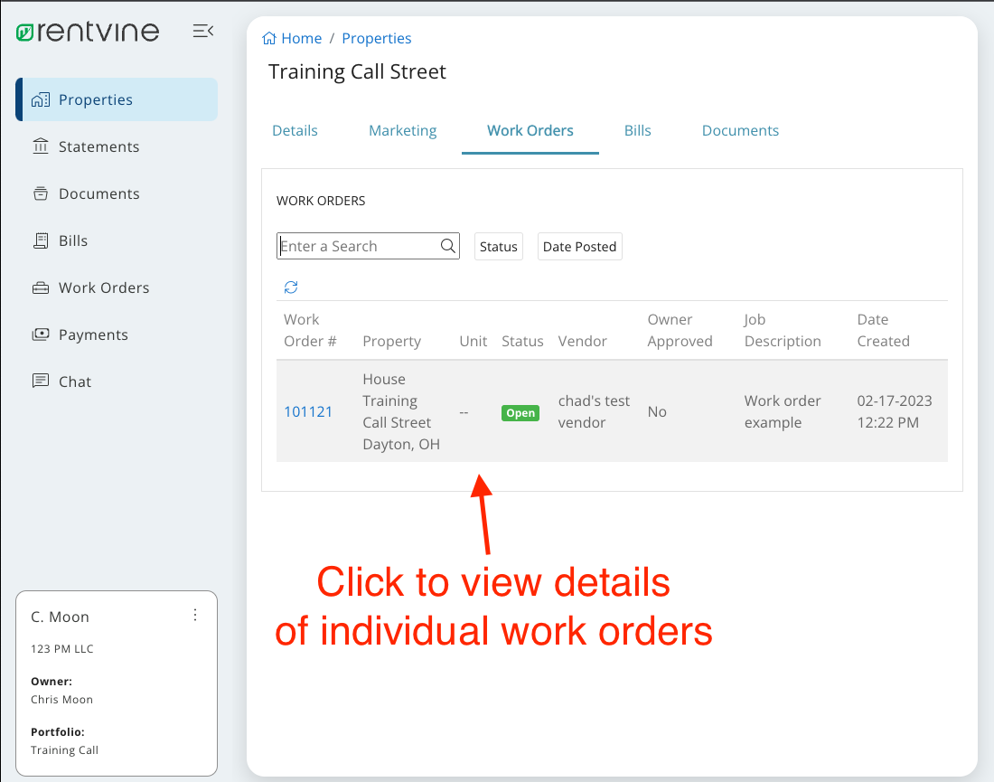Collapse the sidebar with the menu toggle icon
Image resolution: width=994 pixels, height=782 pixels.
click(x=203, y=32)
